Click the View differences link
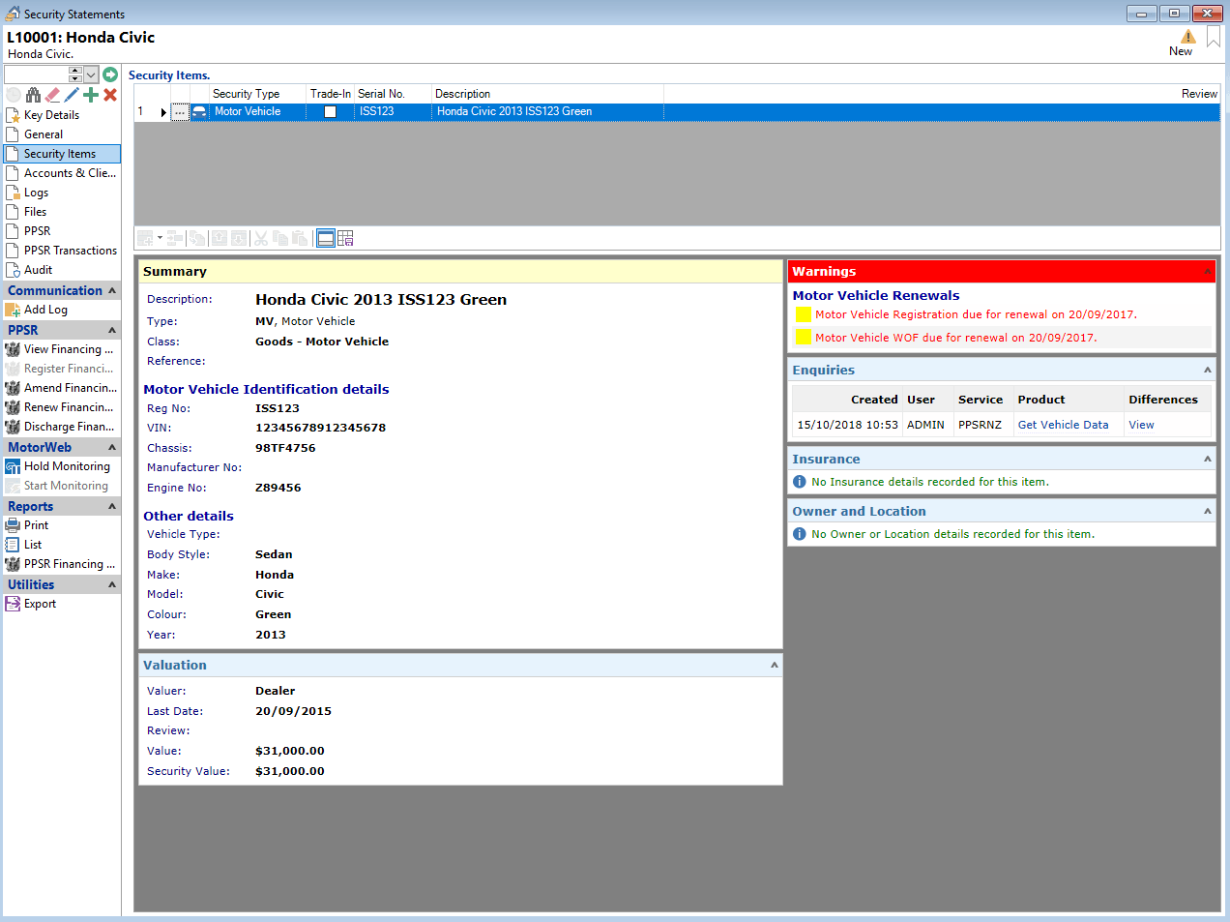Viewport: 1230px width, 922px height. [x=1141, y=425]
